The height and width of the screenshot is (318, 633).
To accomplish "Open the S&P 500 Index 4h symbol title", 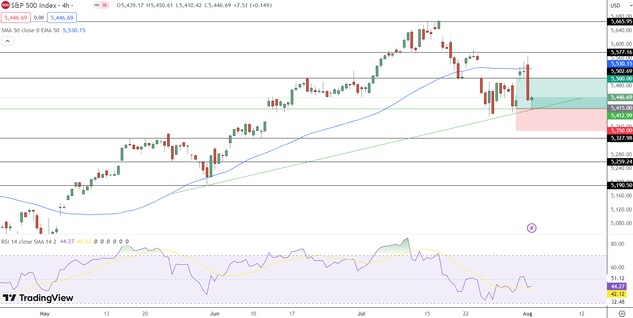I will point(42,5).
